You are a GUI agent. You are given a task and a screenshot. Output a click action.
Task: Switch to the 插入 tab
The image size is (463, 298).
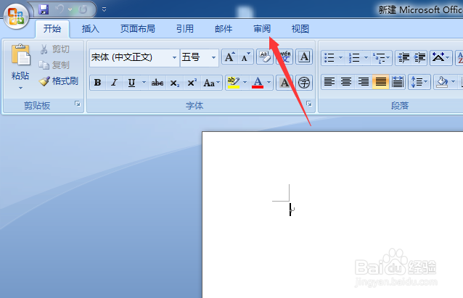pyautogui.click(x=91, y=28)
